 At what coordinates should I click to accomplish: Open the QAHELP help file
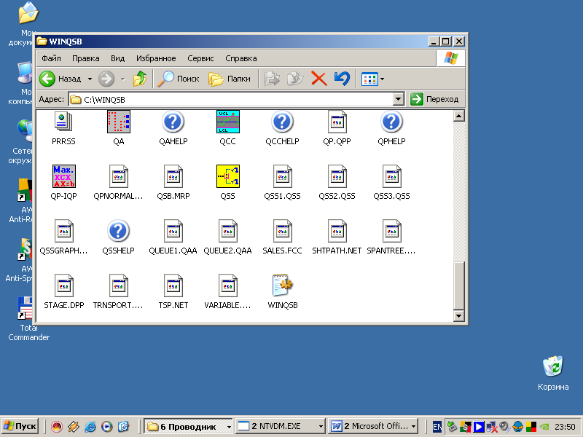click(173, 122)
